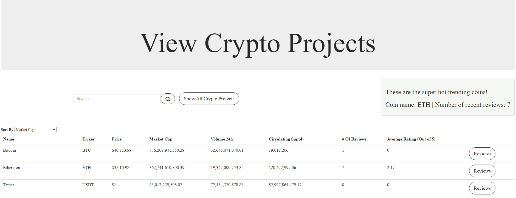Screen dimensions: 516x198
Task: Click the Average Rating column header
Action: click(x=411, y=139)
